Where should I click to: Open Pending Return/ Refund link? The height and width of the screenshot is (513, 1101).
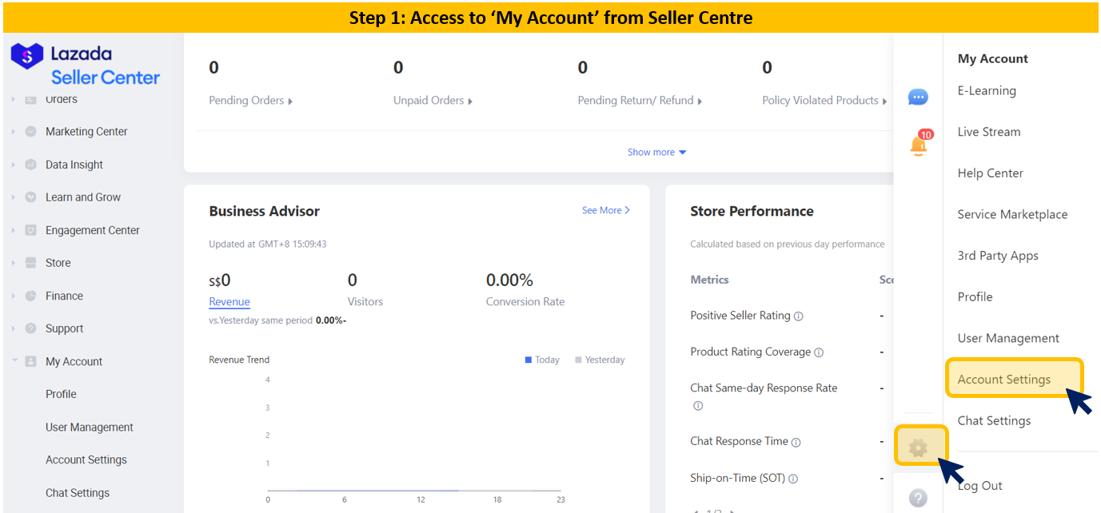(640, 101)
